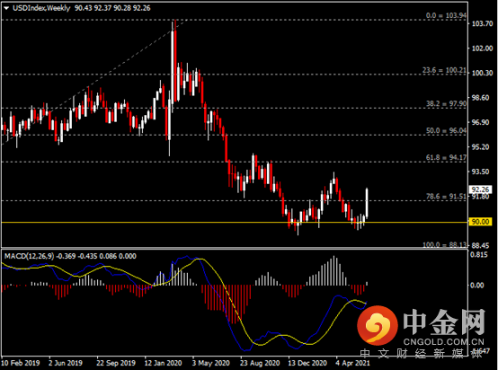Click the 0.0 = 103.94 Fibonacci label
The height and width of the screenshot is (370, 498).
tap(446, 15)
